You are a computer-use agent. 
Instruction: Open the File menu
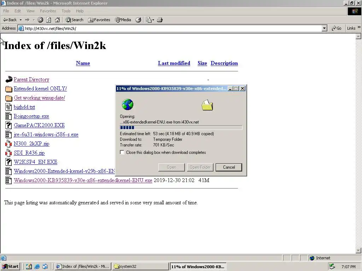coord(6,11)
